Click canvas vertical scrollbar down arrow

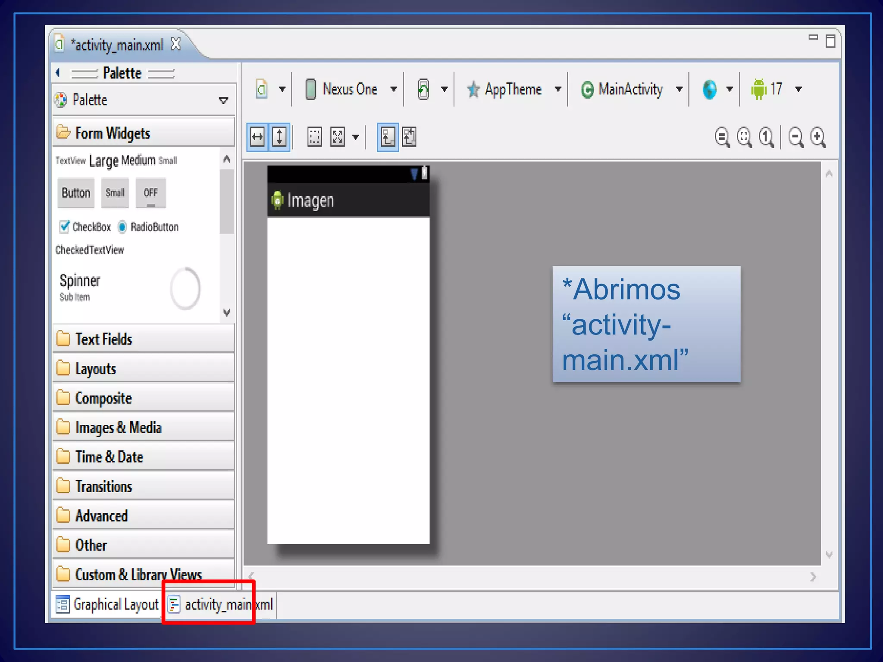point(829,554)
